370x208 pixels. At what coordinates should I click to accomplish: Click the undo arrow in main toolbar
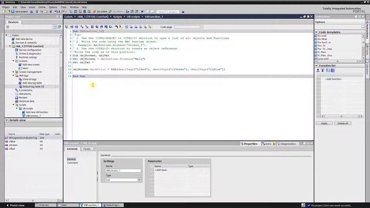56,12
